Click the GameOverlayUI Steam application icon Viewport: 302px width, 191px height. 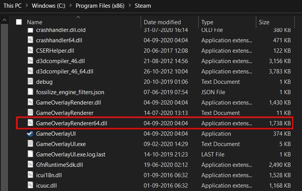[30, 133]
